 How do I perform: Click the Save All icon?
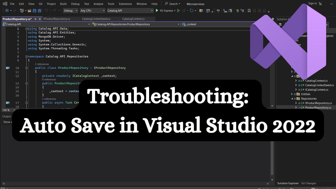[39, 10]
